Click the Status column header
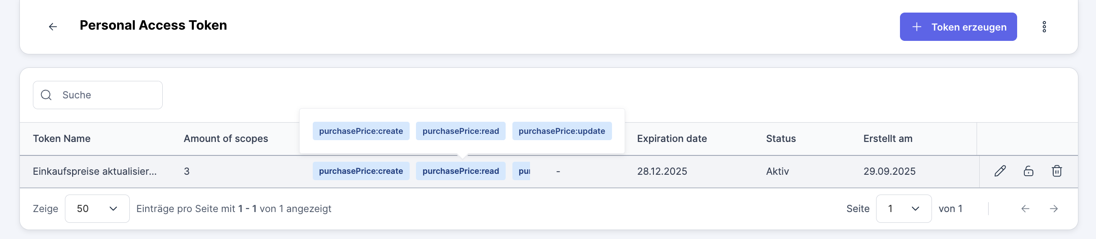This screenshot has height=239, width=1096. 781,139
